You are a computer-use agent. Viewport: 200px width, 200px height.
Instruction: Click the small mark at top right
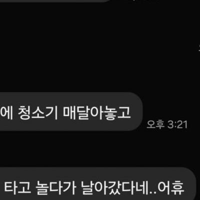(x=133, y=0)
